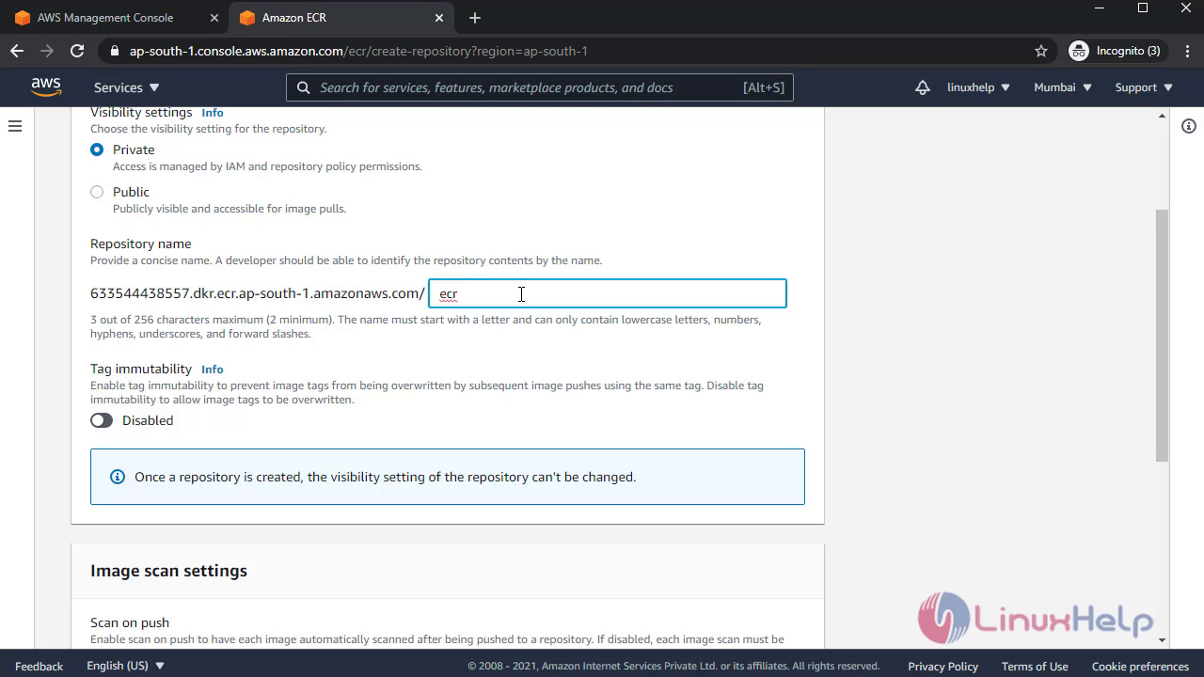Expand the hamburger side navigation menu
The width and height of the screenshot is (1204, 677).
[15, 126]
